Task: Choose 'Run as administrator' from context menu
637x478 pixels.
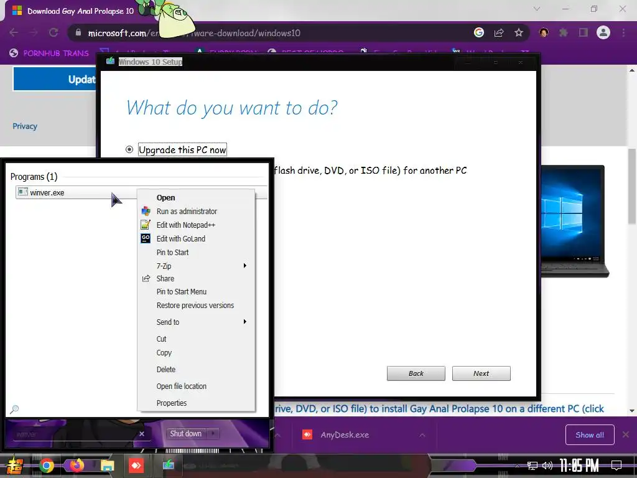Action: pos(196,212)
